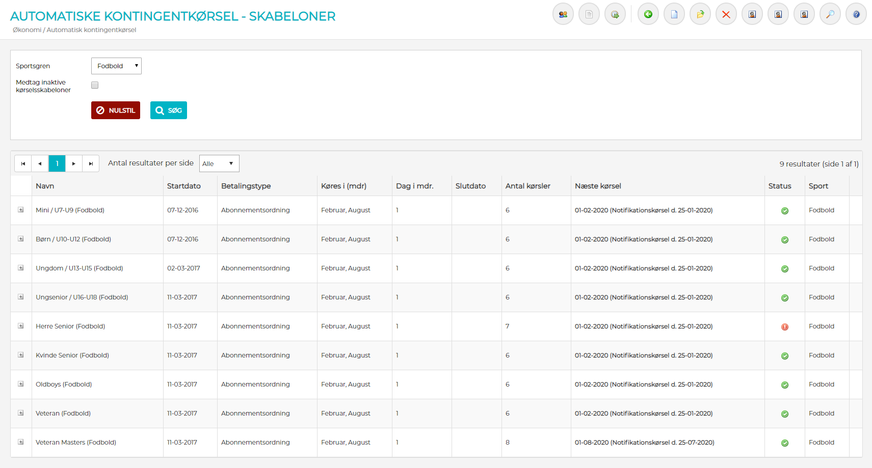Enable Medtag inaktive kørselsskabeloner checkbox
Viewport: 872px width, 468px height.
coord(95,86)
